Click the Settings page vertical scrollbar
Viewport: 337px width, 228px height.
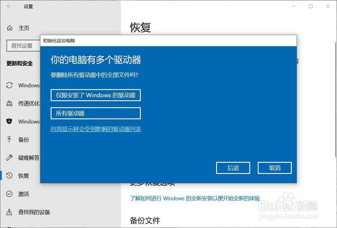(x=336, y=99)
